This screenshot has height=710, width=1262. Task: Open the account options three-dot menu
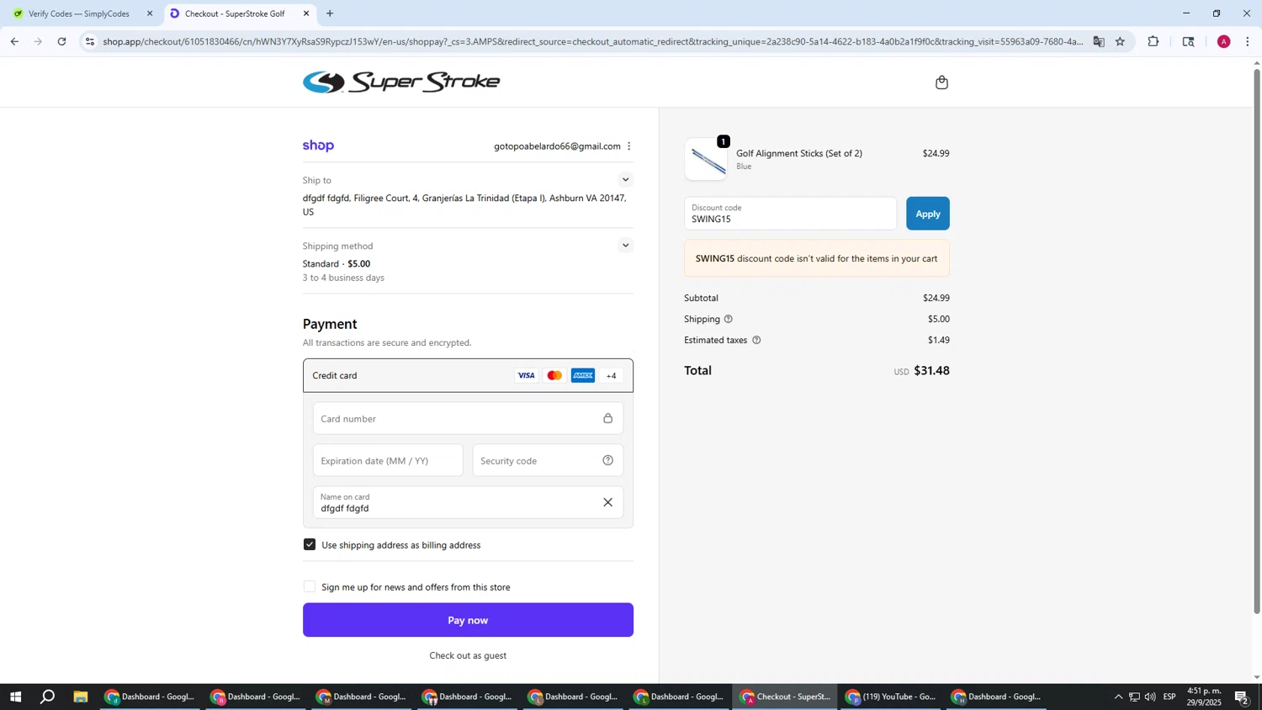coord(629,146)
